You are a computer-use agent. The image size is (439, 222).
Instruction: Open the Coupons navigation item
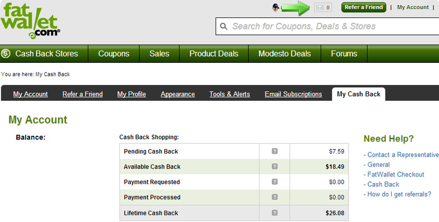pos(114,53)
